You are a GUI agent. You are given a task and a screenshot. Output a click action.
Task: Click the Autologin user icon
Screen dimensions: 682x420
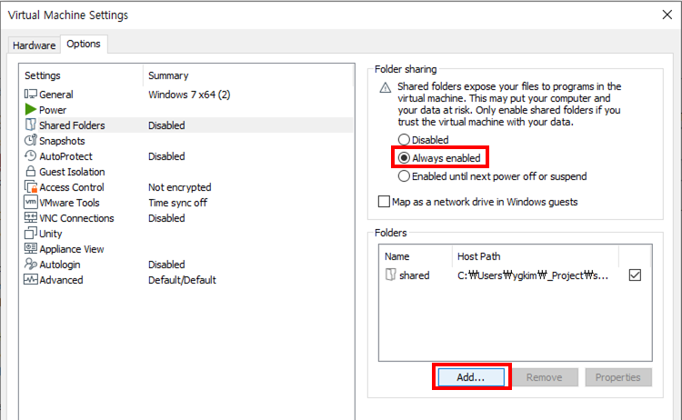[30, 264]
